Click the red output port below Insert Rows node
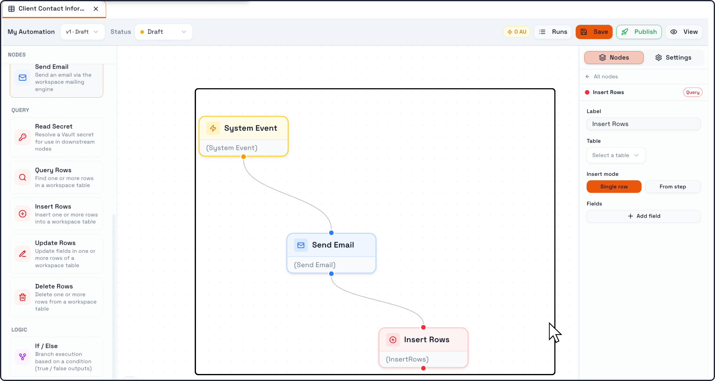 [423, 368]
